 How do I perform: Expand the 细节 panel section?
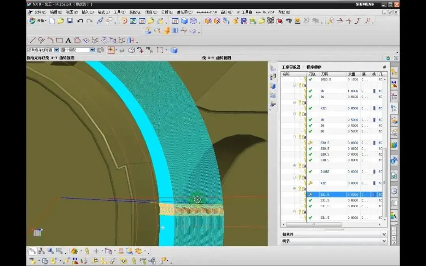tap(384, 241)
